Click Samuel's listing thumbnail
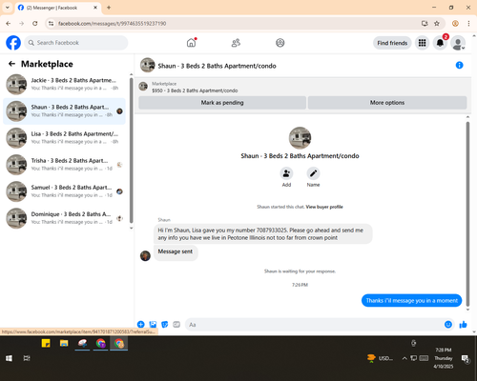 16,191
